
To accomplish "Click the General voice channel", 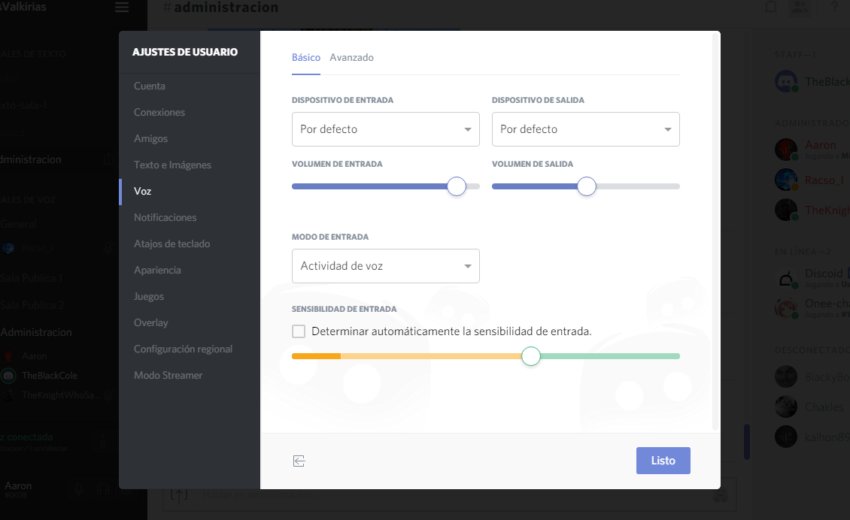I will (19, 224).
